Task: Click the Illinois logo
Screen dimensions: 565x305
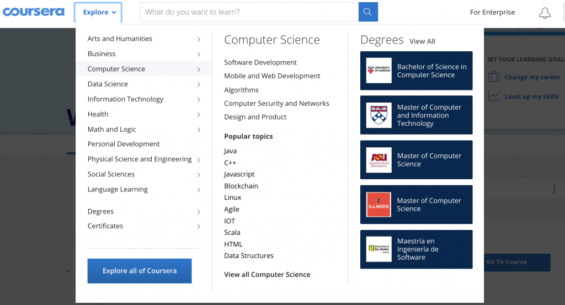Action: coord(379,205)
